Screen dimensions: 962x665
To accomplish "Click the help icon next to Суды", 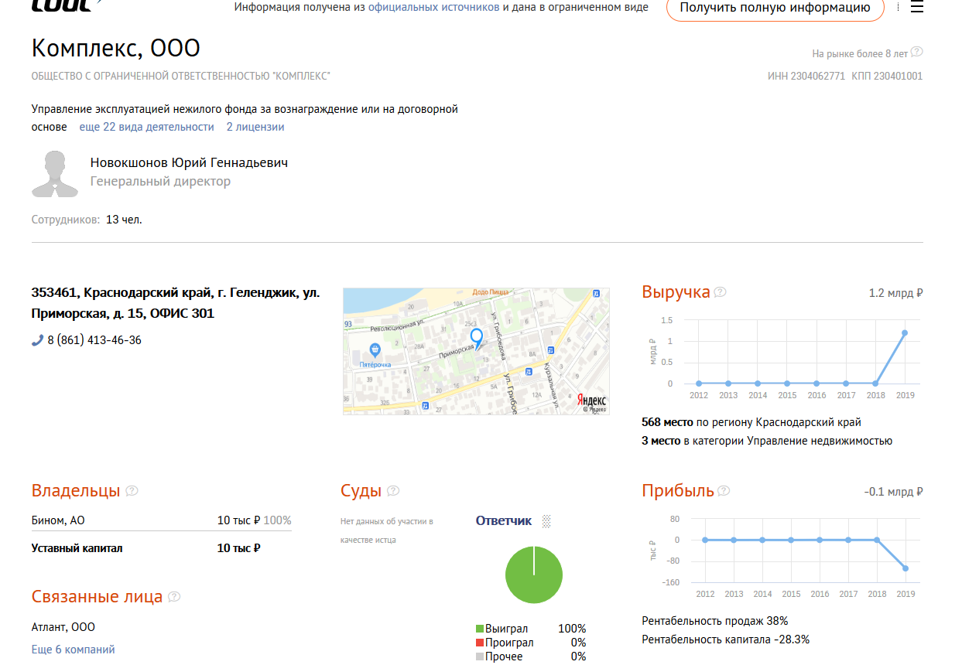I will pos(393,491).
